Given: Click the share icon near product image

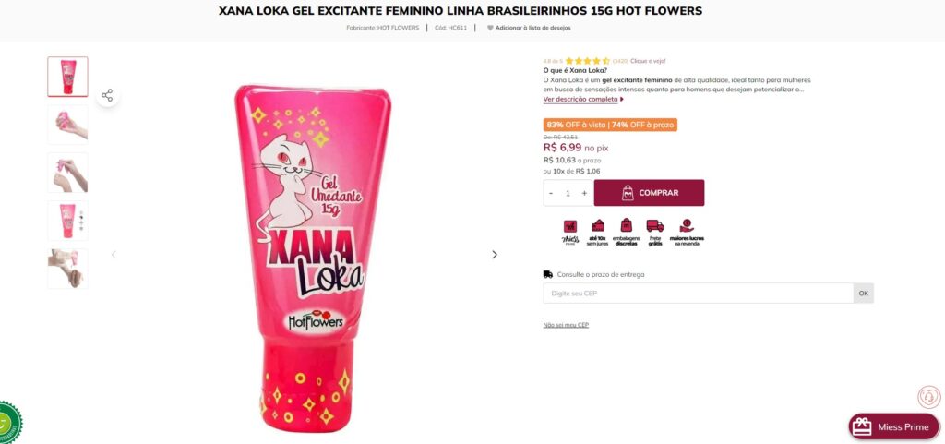Looking at the screenshot, I should pyautogui.click(x=107, y=95).
